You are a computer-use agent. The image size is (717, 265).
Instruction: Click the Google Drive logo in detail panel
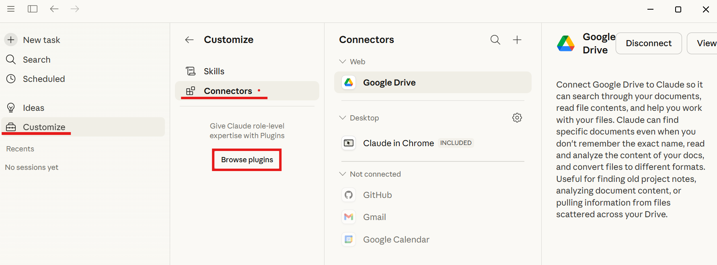(x=566, y=43)
